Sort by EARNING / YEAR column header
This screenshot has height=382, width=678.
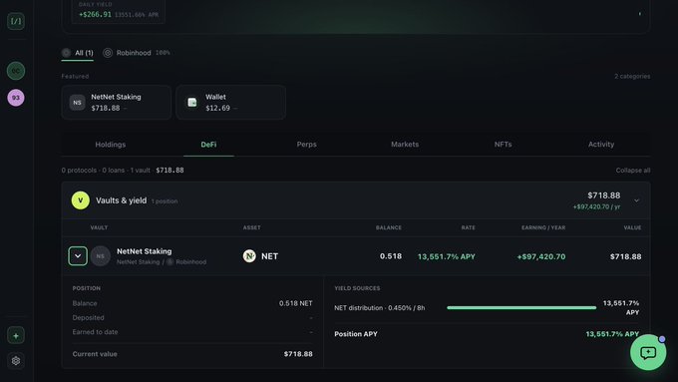[543, 227]
